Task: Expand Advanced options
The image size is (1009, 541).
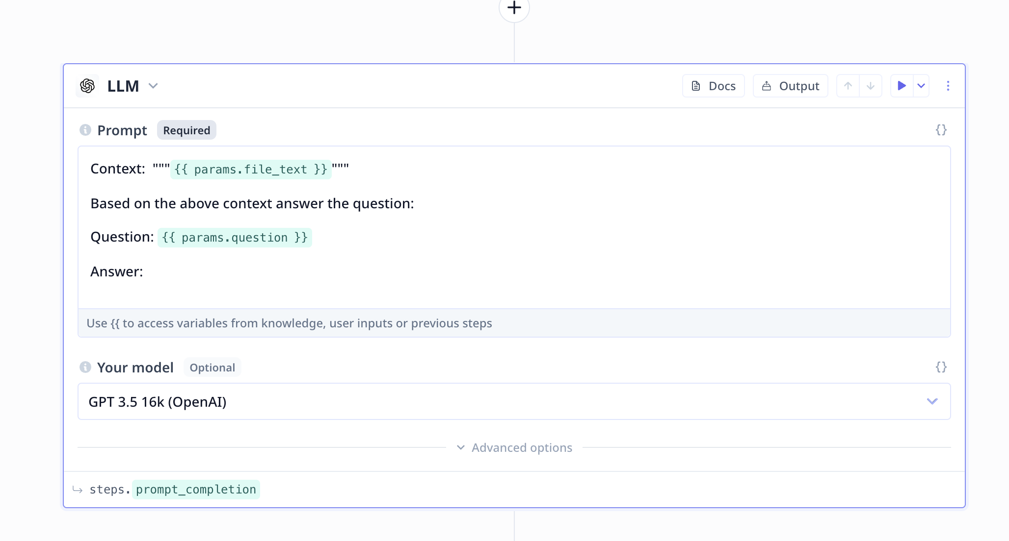Action: click(x=514, y=447)
